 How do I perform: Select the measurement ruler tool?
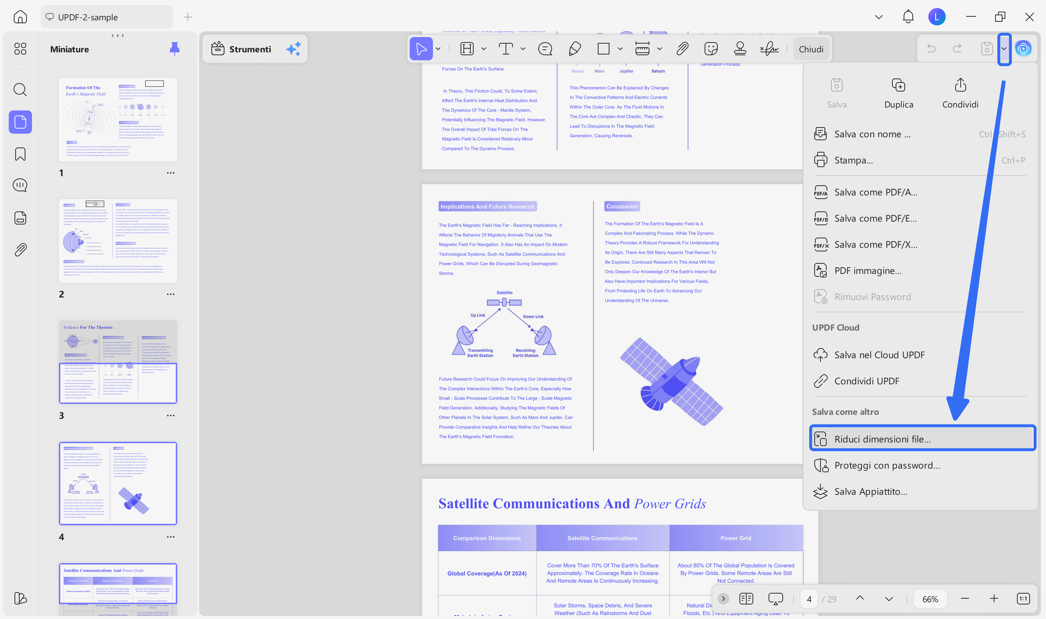pos(642,49)
